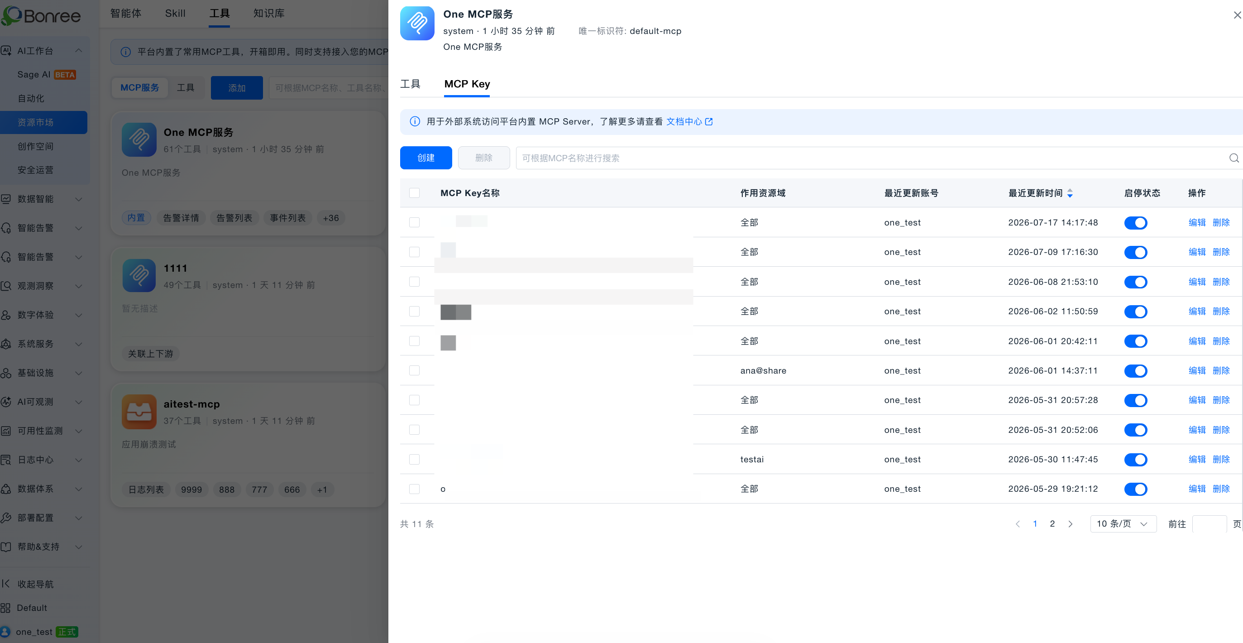Expand the 日志中心 sidebar section
Image resolution: width=1243 pixels, height=643 pixels.
coord(79,460)
